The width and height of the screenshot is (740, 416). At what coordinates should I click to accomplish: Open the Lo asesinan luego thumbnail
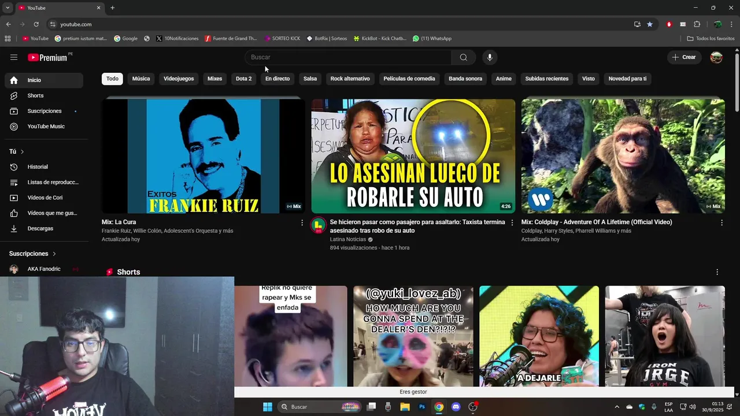pos(413,156)
